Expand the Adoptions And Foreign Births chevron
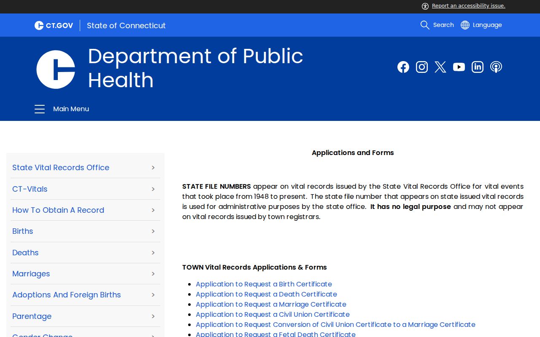540x337 pixels. click(153, 295)
